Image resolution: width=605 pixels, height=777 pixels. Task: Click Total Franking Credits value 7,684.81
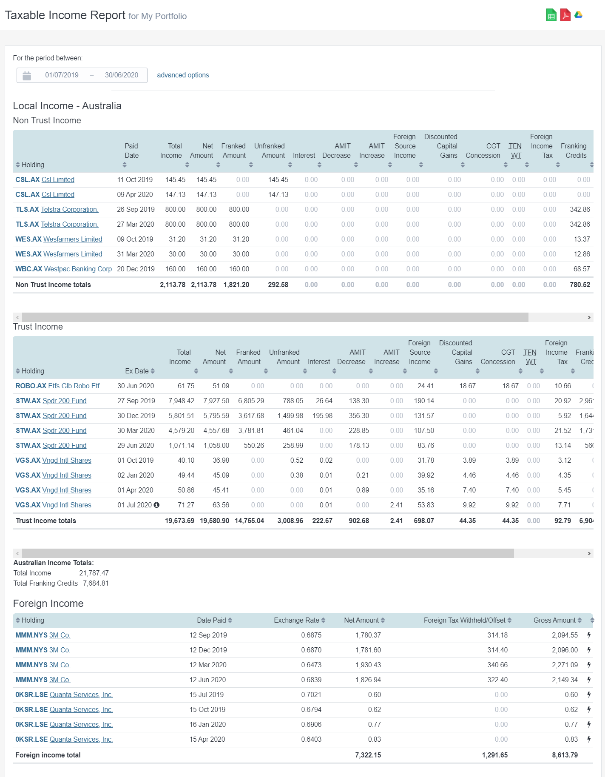tap(96, 583)
